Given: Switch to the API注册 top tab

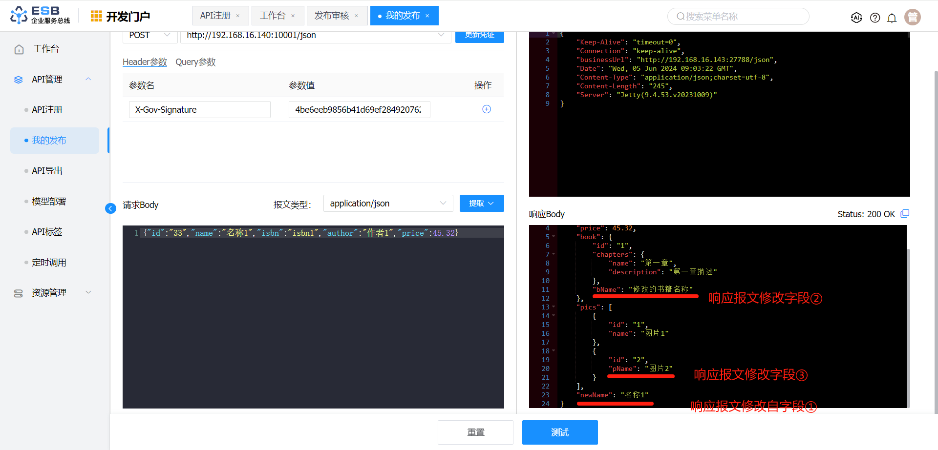Looking at the screenshot, I should click(x=215, y=16).
